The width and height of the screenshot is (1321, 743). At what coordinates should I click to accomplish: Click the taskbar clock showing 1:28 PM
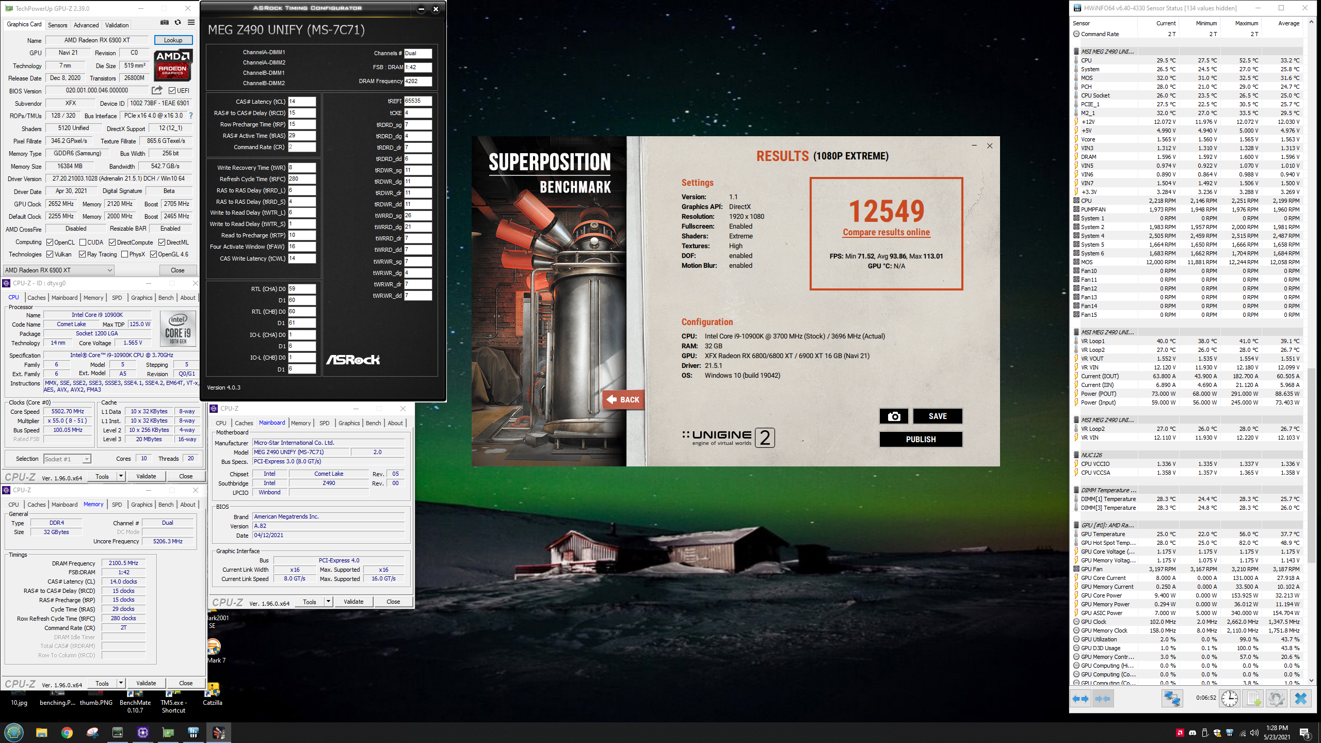click(x=1277, y=733)
